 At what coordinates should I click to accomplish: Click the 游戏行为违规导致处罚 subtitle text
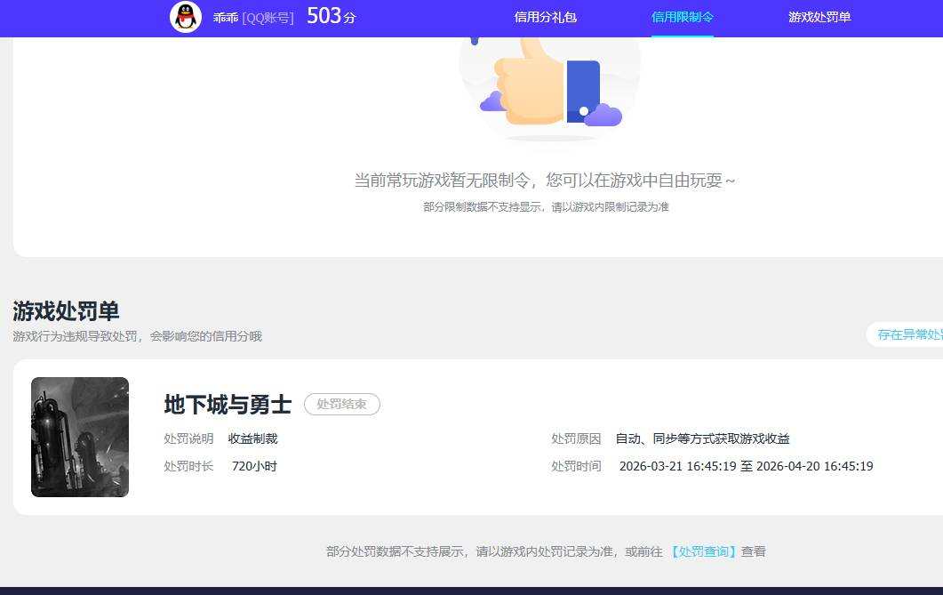137,336
